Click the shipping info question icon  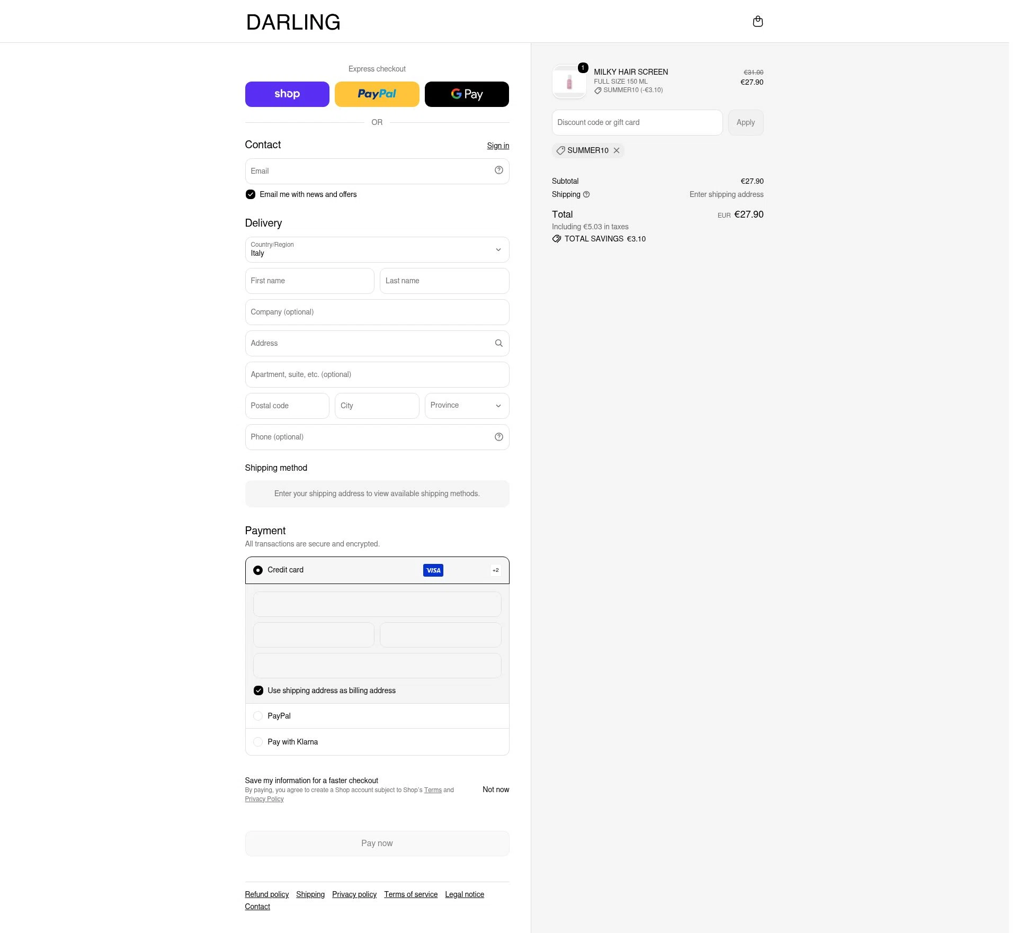[x=586, y=194]
